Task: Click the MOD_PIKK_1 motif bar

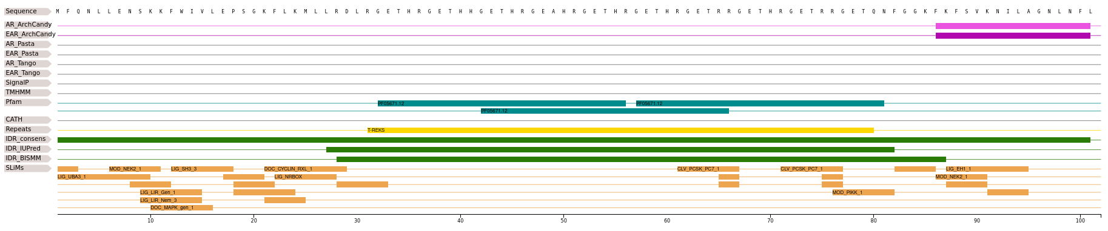Action: click(x=863, y=192)
